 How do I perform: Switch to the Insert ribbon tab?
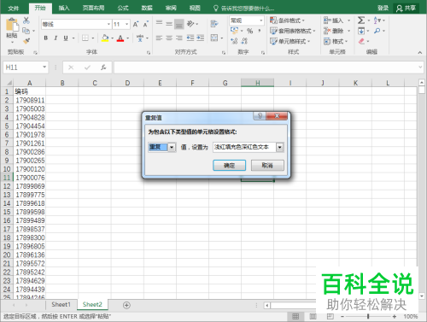click(x=64, y=8)
